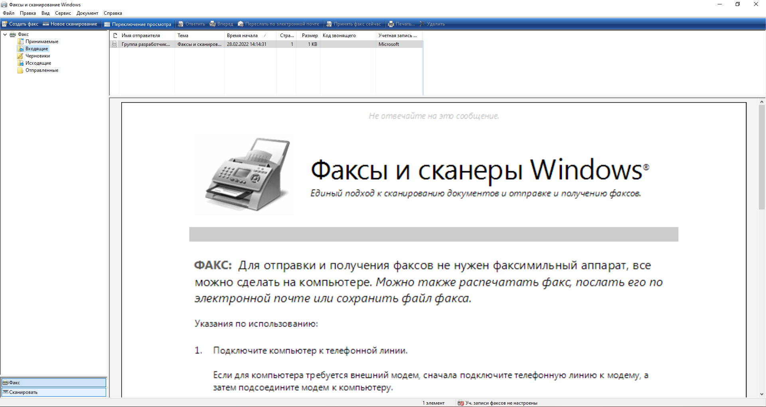Open the Документ menu
The width and height of the screenshot is (766, 407).
point(87,13)
